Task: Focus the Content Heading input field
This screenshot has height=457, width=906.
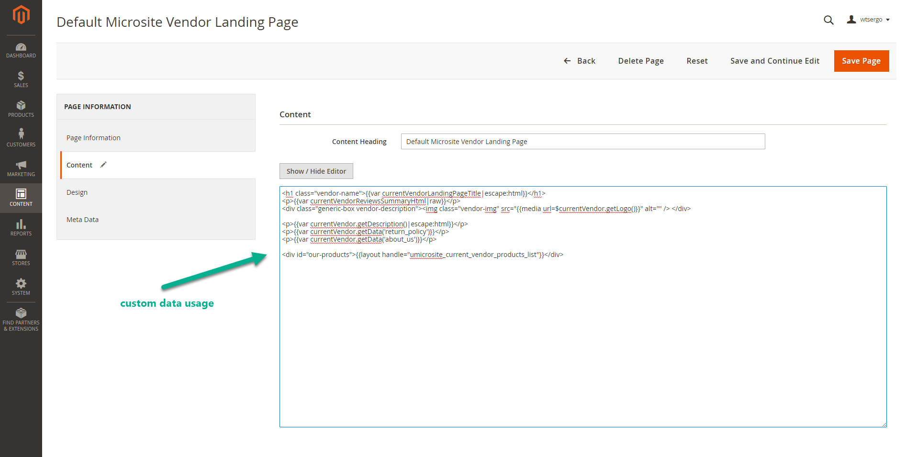Action: [x=583, y=142]
